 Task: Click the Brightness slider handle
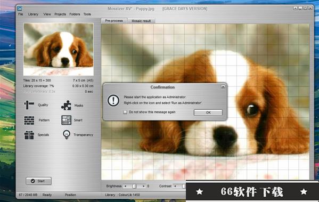[x=134, y=186]
